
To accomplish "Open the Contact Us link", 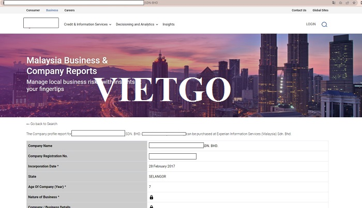I will tap(299, 10).
